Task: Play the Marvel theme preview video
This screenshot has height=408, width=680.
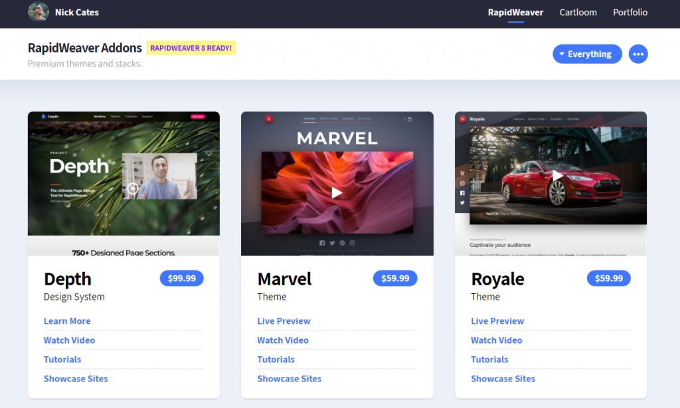Action: 337,192
